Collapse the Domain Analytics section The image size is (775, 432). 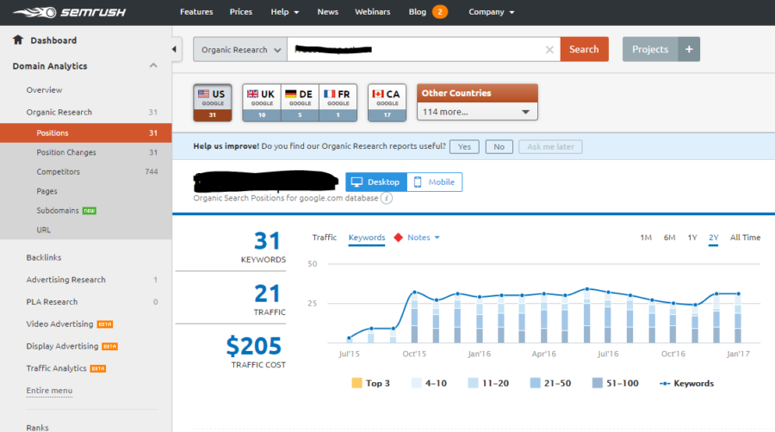click(x=153, y=65)
